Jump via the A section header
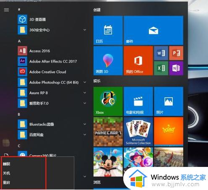The width and height of the screenshot is (208, 190). click(x=19, y=41)
